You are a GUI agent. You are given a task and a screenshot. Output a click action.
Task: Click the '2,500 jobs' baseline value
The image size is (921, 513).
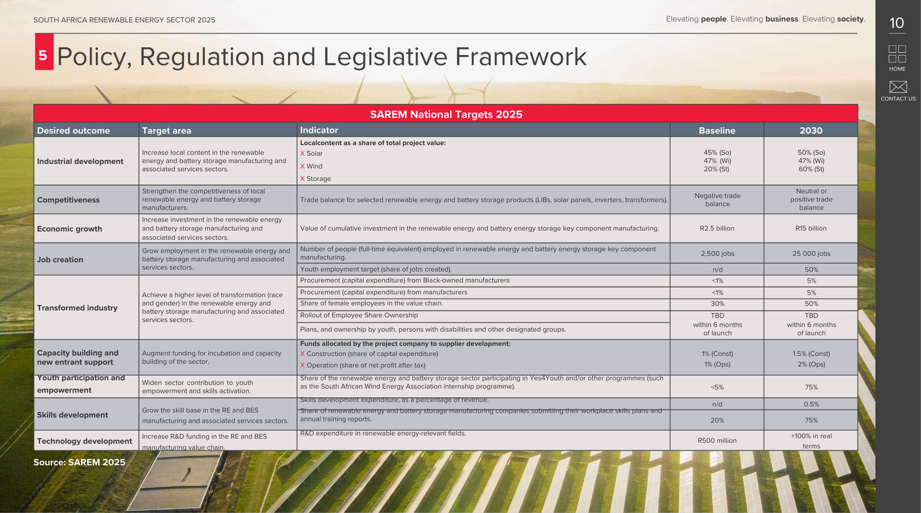tap(717, 254)
